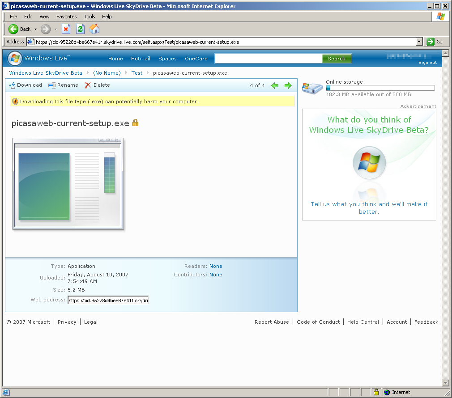Click the page icon in the address bar
The width and height of the screenshot is (452, 398).
(31, 42)
